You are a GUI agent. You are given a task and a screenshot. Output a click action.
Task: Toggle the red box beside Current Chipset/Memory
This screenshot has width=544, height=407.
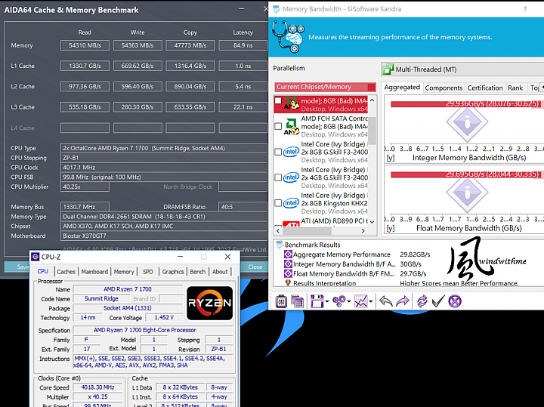371,87
